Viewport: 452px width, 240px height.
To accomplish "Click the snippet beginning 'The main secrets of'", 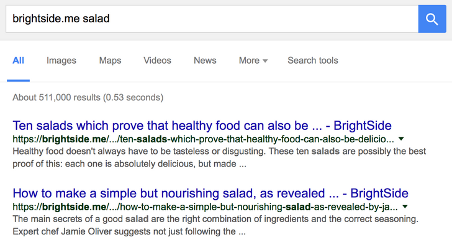I will pos(215,225).
